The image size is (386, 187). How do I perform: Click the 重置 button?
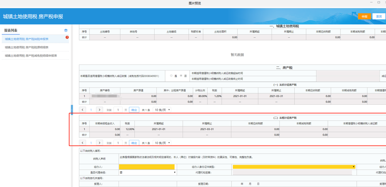point(379,16)
